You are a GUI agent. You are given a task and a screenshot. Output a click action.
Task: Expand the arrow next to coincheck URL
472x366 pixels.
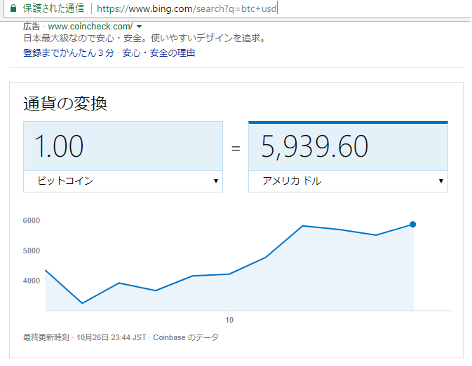[139, 27]
